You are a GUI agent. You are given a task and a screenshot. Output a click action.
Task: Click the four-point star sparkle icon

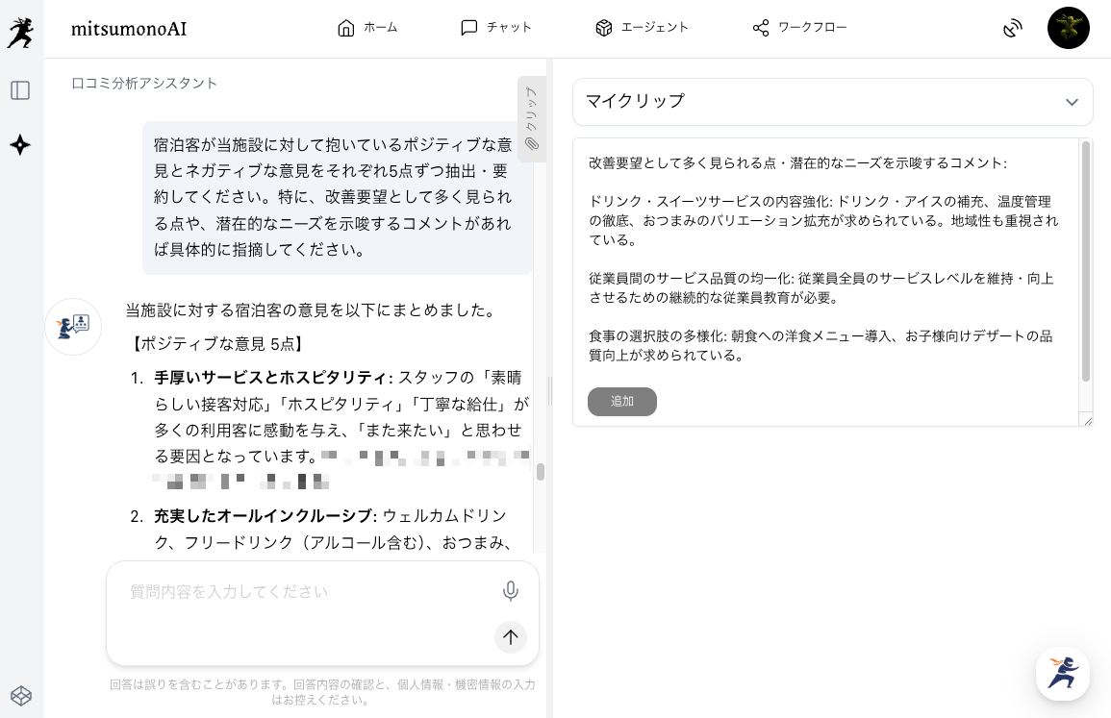(20, 145)
